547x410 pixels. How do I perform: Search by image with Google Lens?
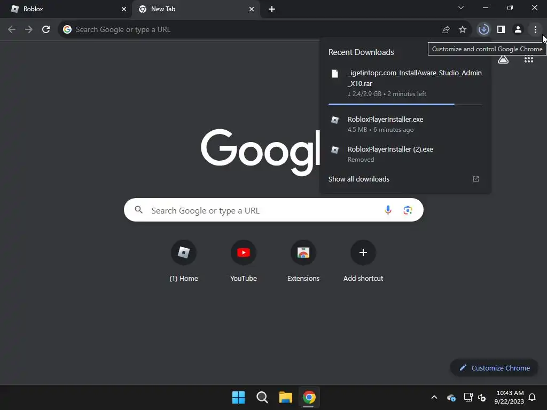[x=408, y=210]
